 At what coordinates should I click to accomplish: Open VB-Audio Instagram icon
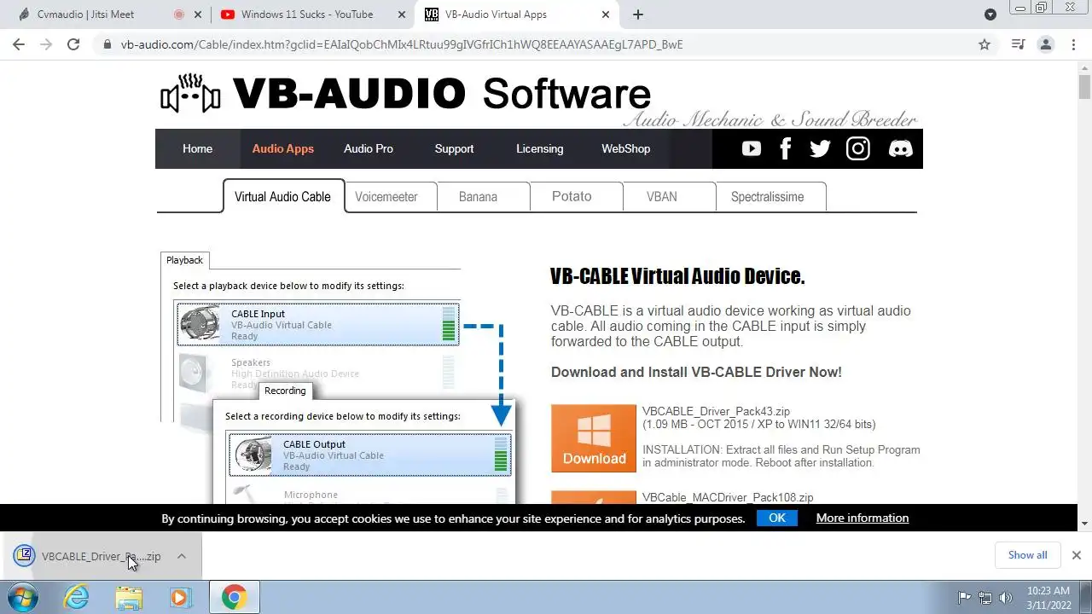click(x=858, y=148)
